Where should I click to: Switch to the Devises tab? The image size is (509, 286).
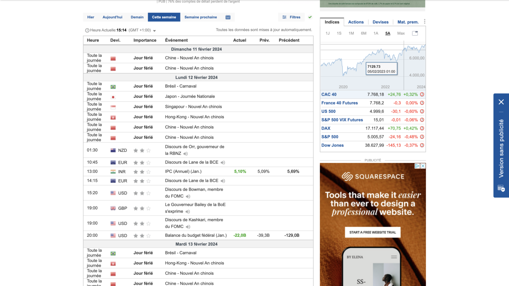coord(380,22)
